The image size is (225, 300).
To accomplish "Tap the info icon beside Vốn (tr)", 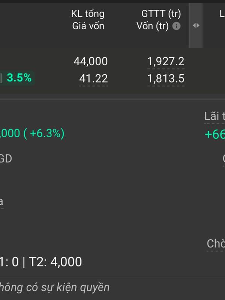I will coord(176,26).
